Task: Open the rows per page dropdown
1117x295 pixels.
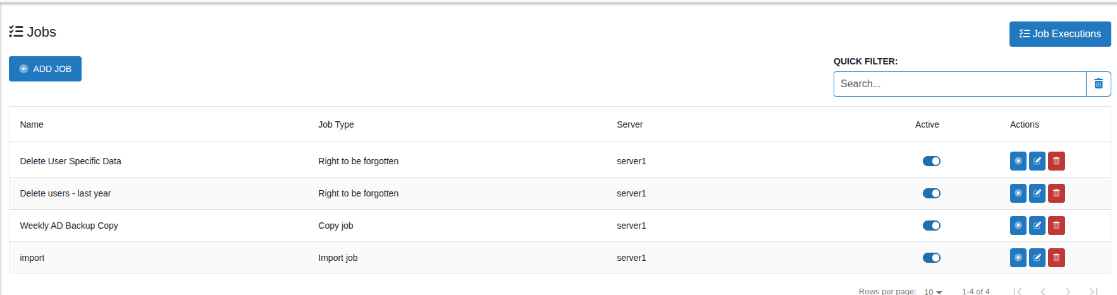Action: pos(933,292)
